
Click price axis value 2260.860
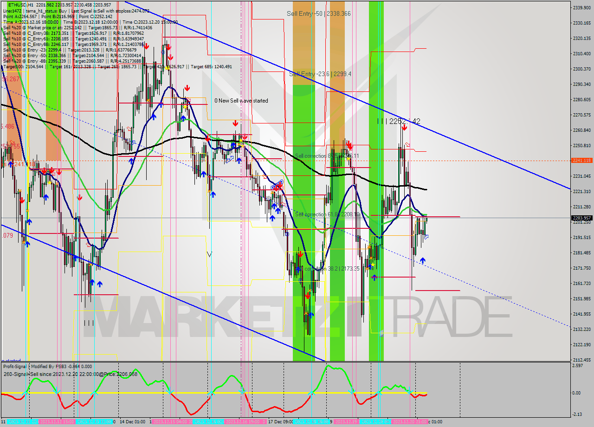[582, 130]
